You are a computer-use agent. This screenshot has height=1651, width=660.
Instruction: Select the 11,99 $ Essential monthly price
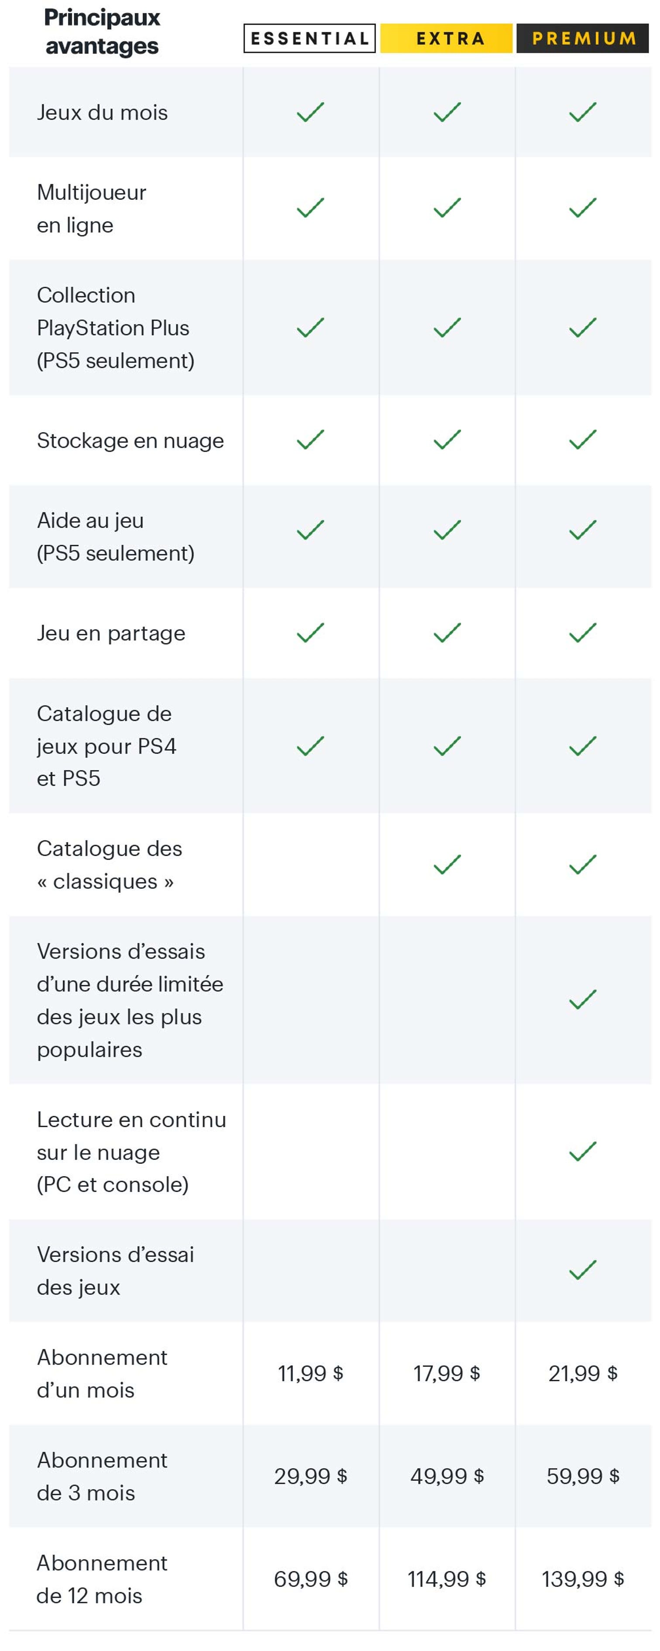[311, 1373]
